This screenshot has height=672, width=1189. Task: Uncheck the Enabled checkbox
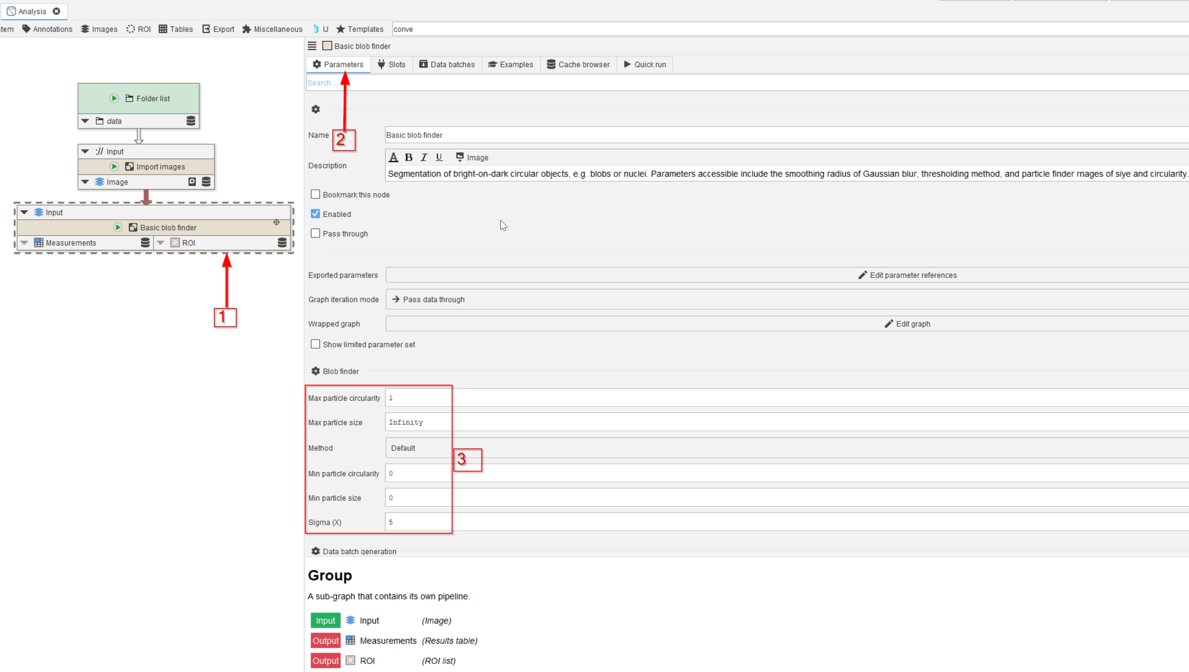coord(315,214)
